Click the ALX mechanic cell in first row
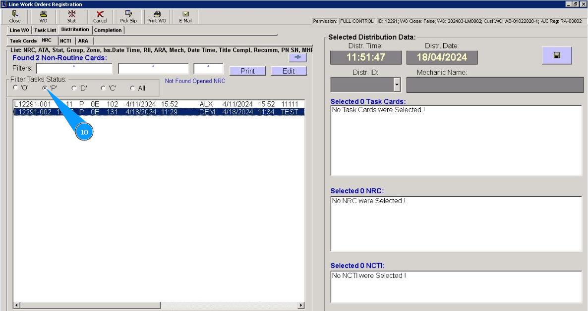588x311 pixels. tap(206, 104)
